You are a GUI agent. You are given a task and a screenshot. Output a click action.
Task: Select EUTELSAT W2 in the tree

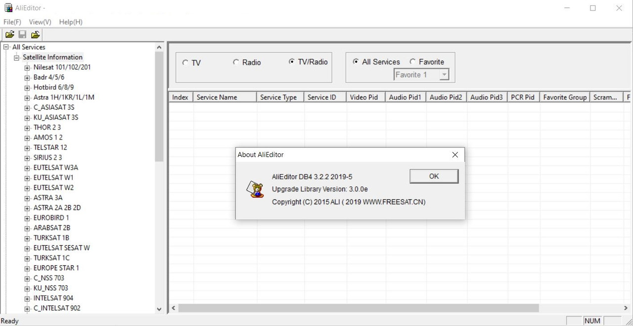coord(53,188)
